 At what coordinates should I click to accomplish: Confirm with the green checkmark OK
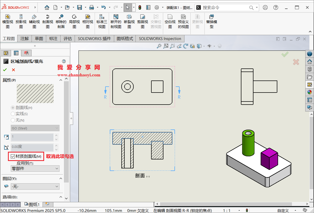pos(5,70)
